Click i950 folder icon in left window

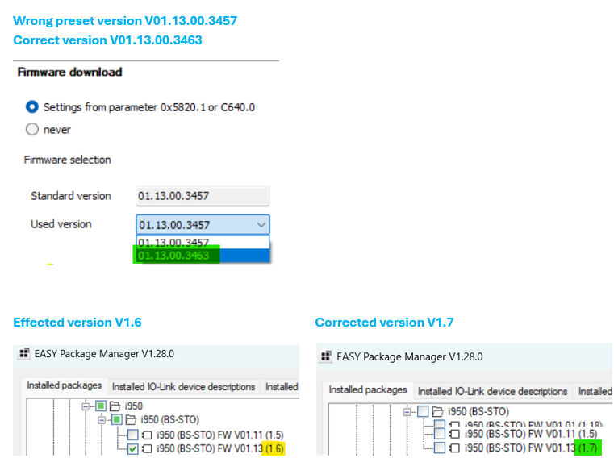[x=115, y=406]
